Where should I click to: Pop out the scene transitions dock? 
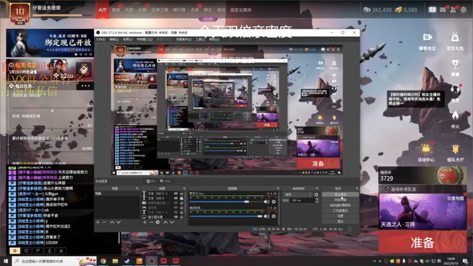[x=317, y=188]
